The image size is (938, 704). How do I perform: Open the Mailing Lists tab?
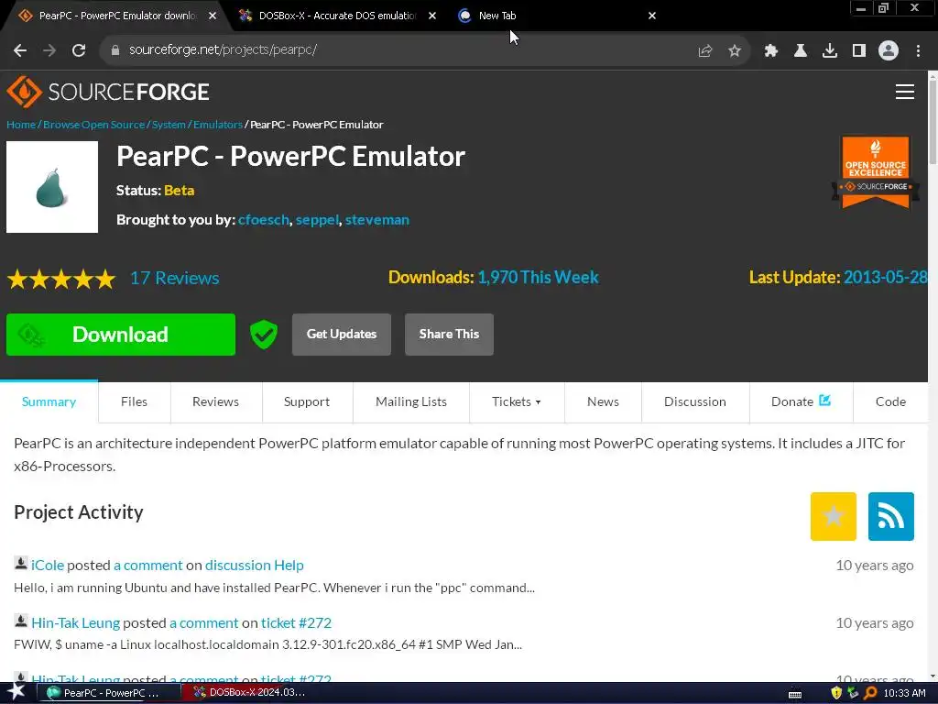(x=411, y=401)
